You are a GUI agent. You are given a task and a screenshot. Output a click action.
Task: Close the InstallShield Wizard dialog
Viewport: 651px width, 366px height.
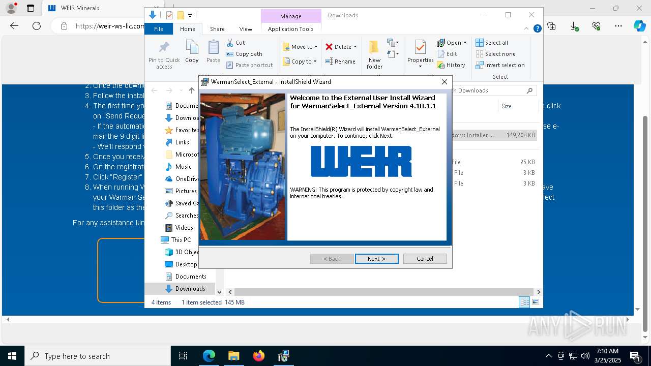click(444, 81)
